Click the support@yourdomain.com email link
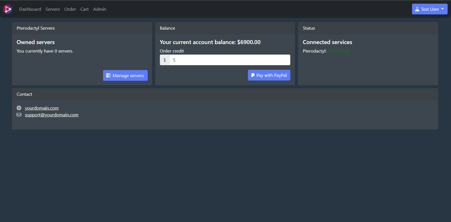Screen dimensions: 451x222 click(51, 115)
